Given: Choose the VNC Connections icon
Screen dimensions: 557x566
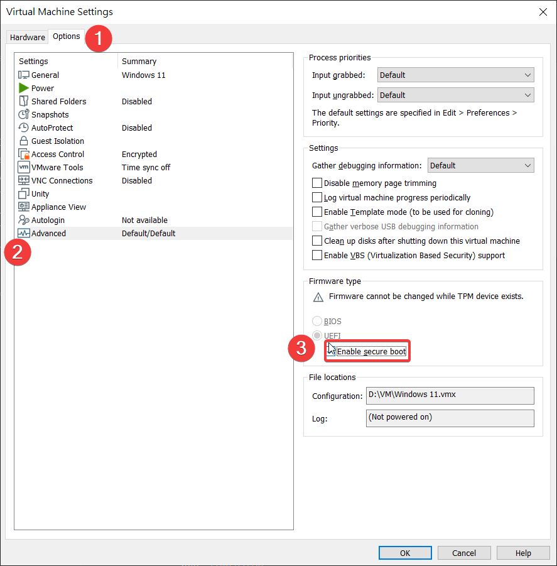Looking at the screenshot, I should [x=24, y=181].
